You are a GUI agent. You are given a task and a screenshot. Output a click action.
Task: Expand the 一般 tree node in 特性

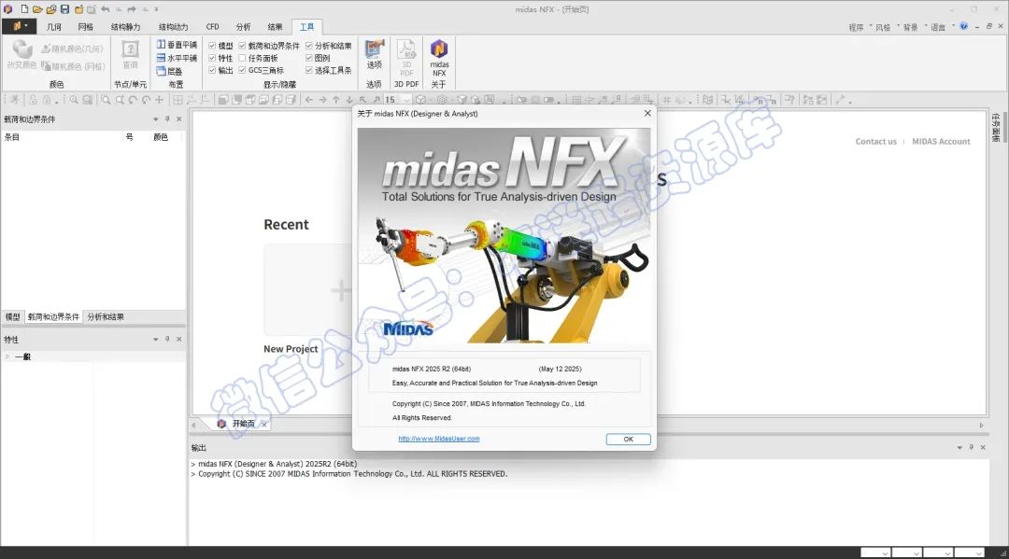[x=7, y=356]
